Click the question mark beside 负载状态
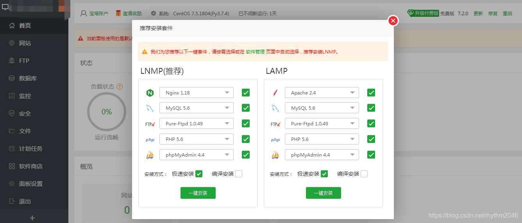The height and width of the screenshot is (223, 522). pyautogui.click(x=120, y=87)
